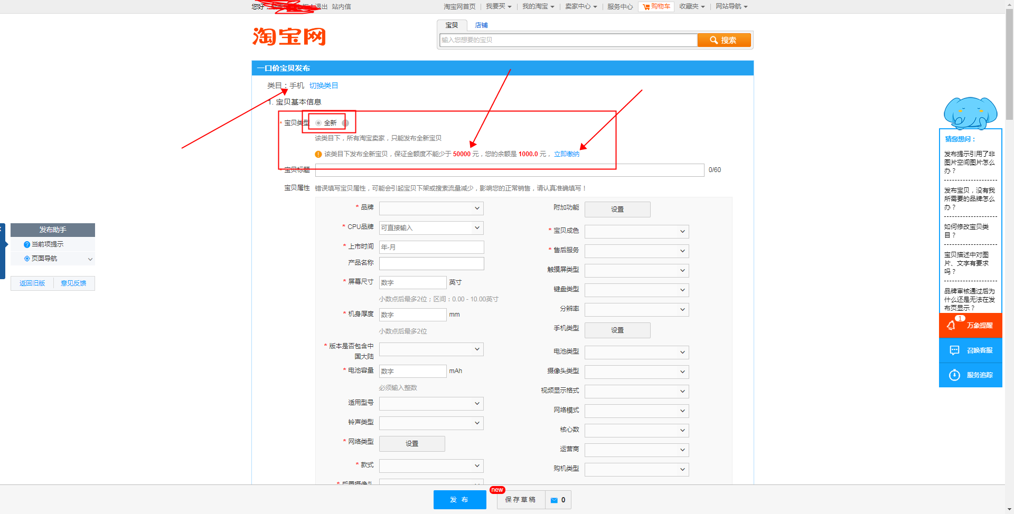The image size is (1014, 514).
Task: Click 当前项提示 question icon
Action: click(x=27, y=244)
